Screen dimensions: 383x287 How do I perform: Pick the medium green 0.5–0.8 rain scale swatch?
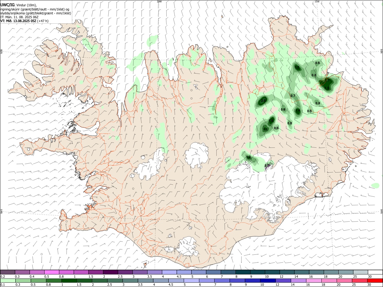pyautogui.click(x=39, y=280)
